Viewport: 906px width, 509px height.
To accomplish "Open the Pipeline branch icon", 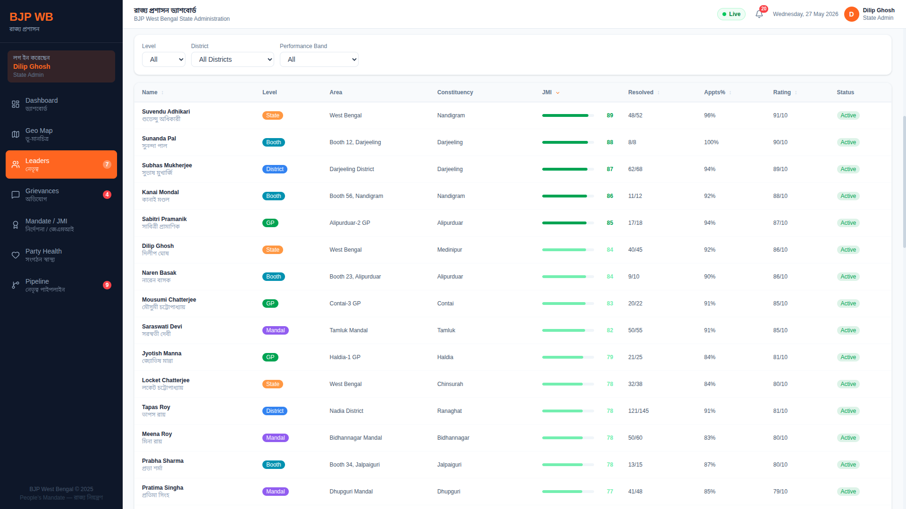I will coord(16,285).
